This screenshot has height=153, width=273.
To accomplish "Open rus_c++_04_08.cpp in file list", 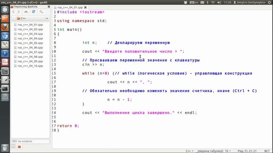I will [x=30, y=57].
